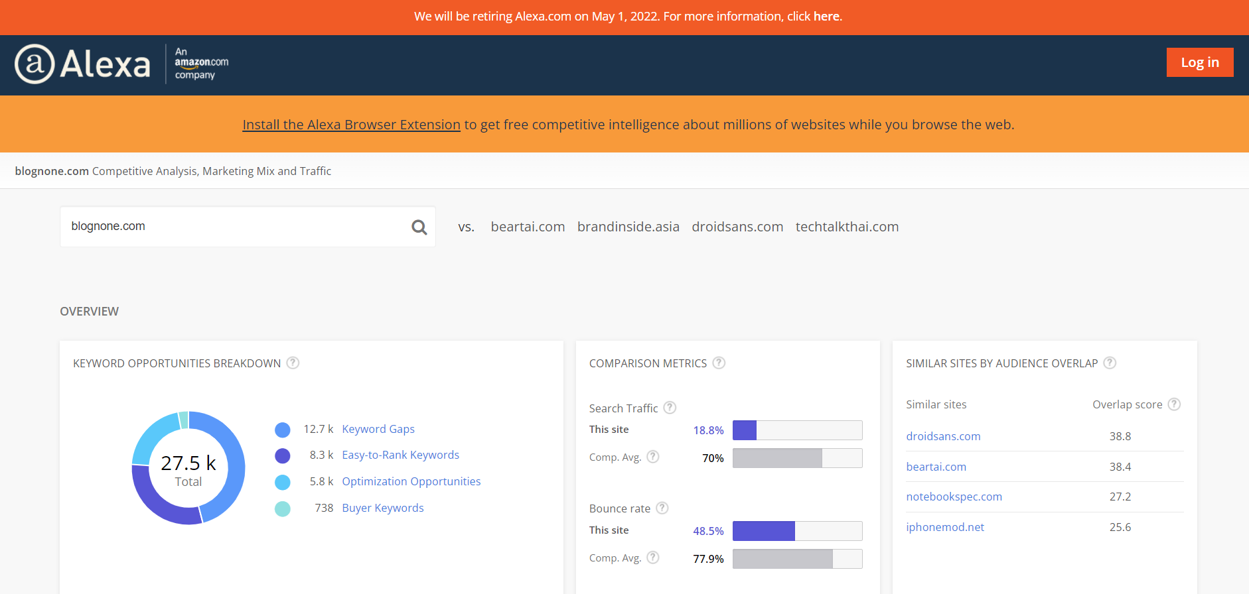Click the 'Similar sites' column header

click(936, 404)
